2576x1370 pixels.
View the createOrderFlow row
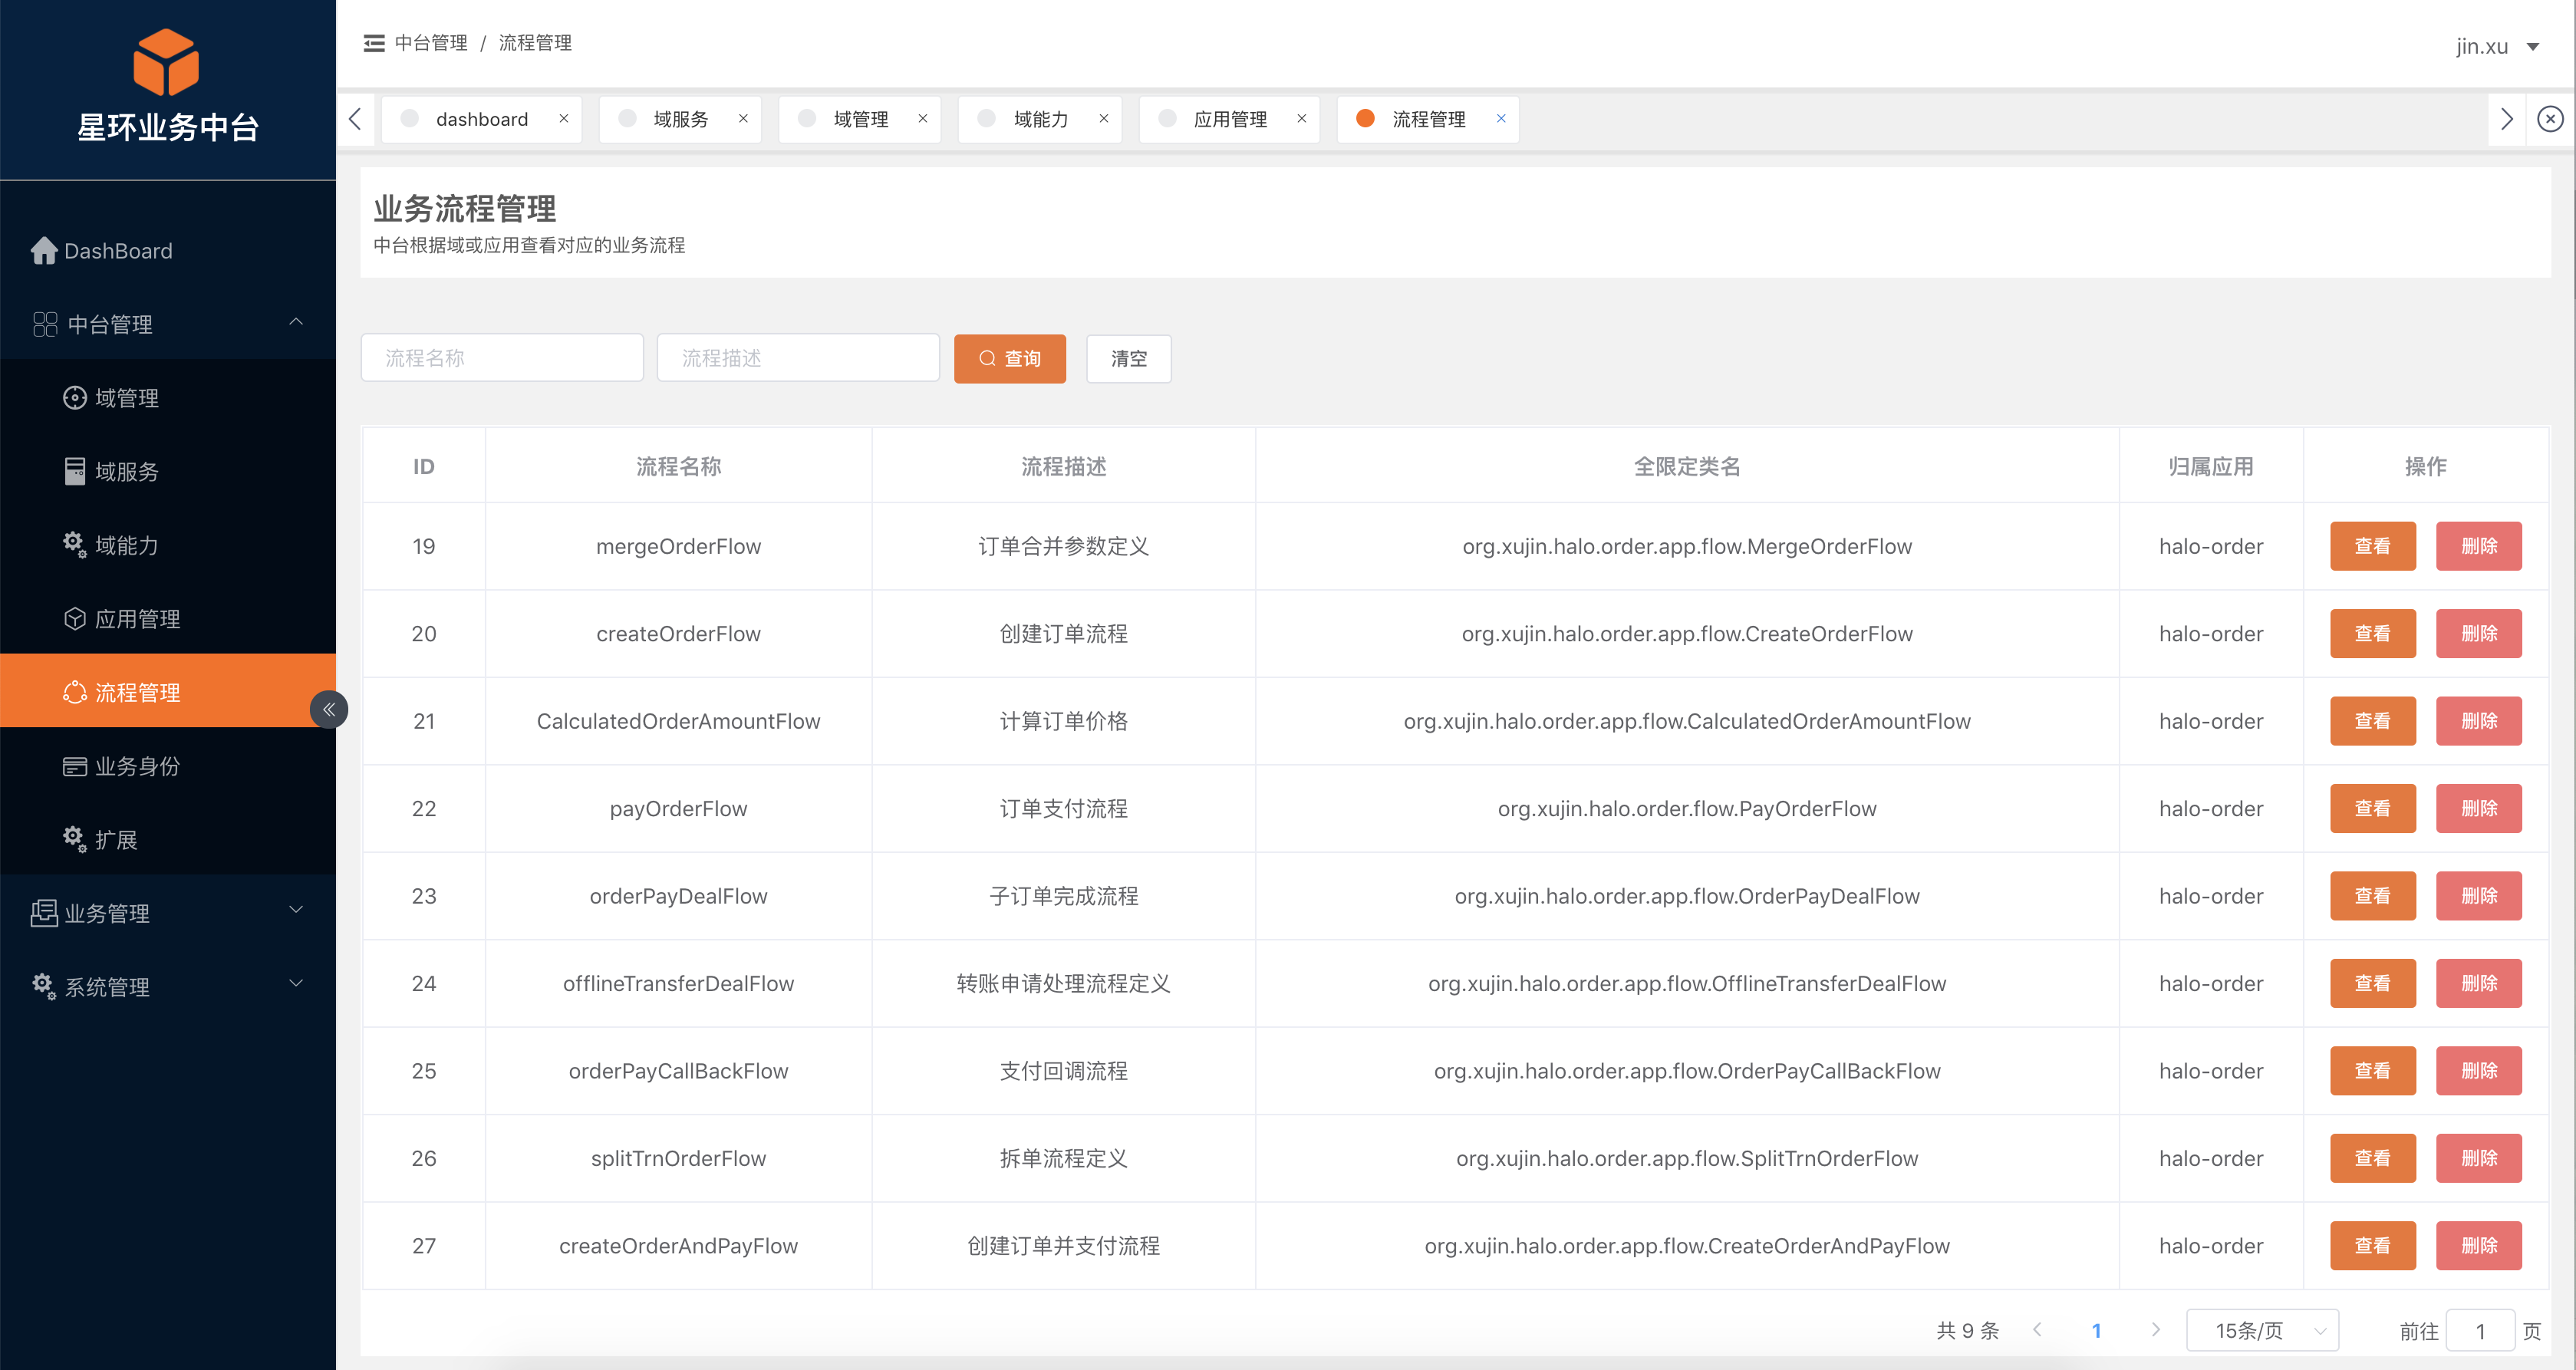coord(2372,633)
